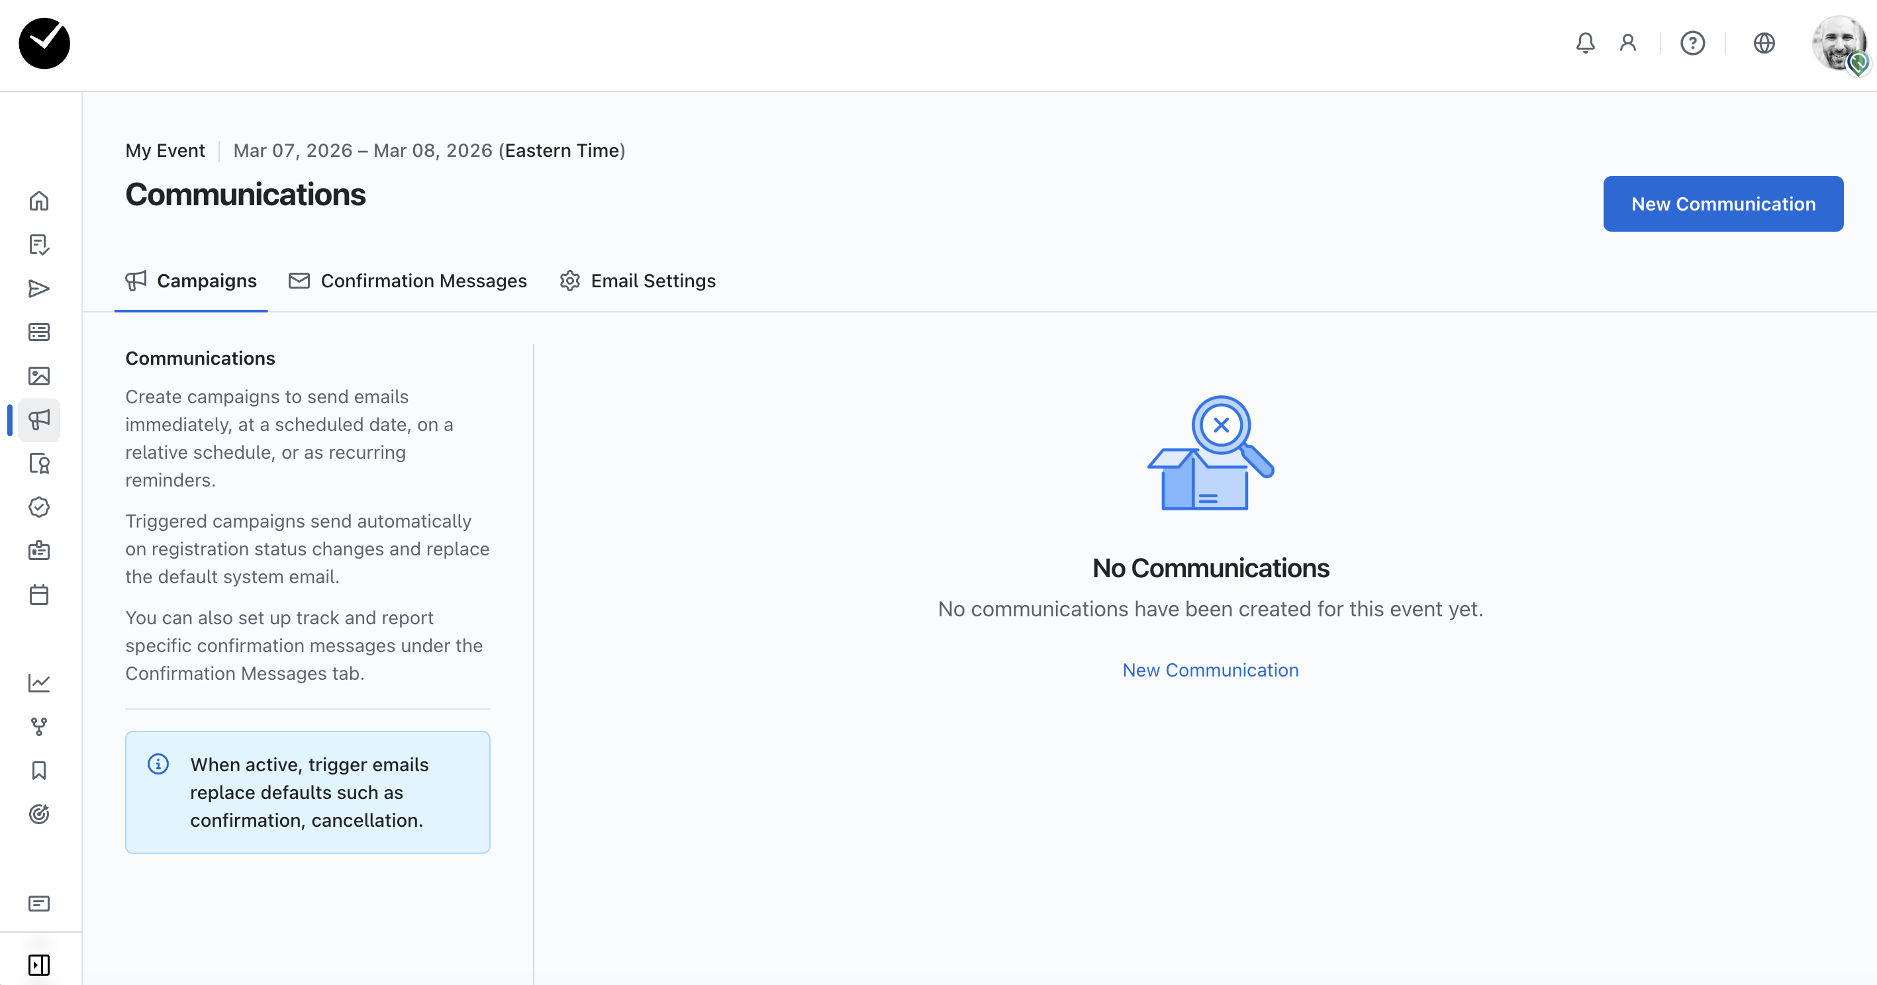Open the user profile avatar menu
Image resolution: width=1877 pixels, height=985 pixels.
[1839, 44]
